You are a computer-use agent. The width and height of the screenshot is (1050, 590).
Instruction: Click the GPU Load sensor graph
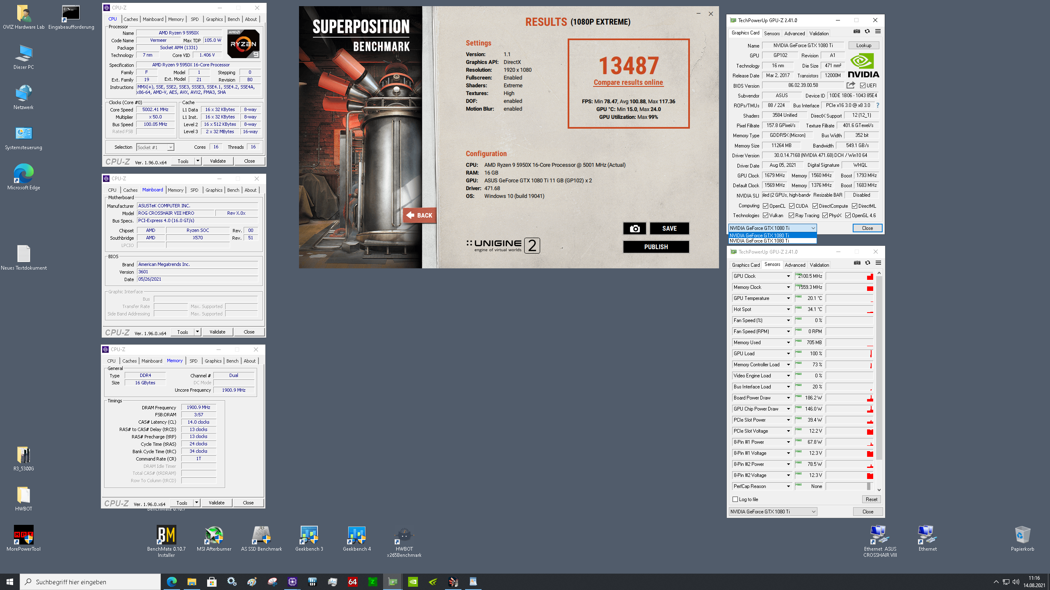coord(849,354)
